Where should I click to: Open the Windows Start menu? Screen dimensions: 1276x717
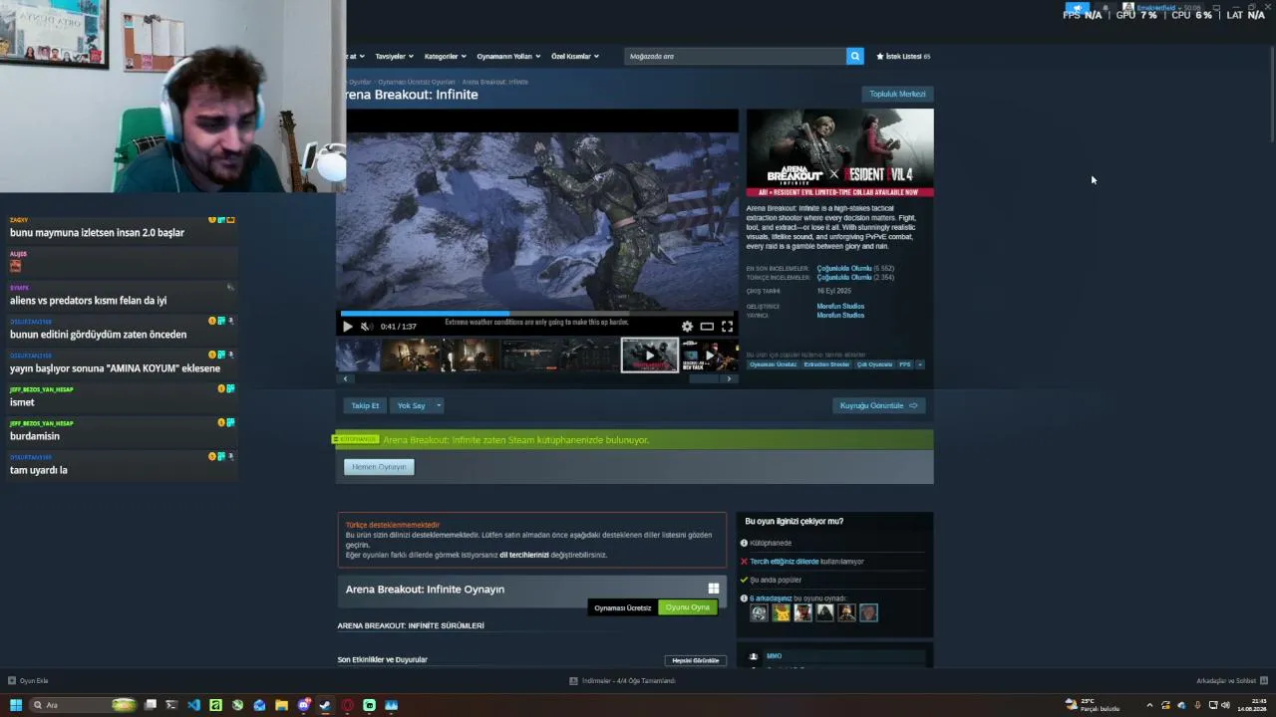[x=16, y=705]
